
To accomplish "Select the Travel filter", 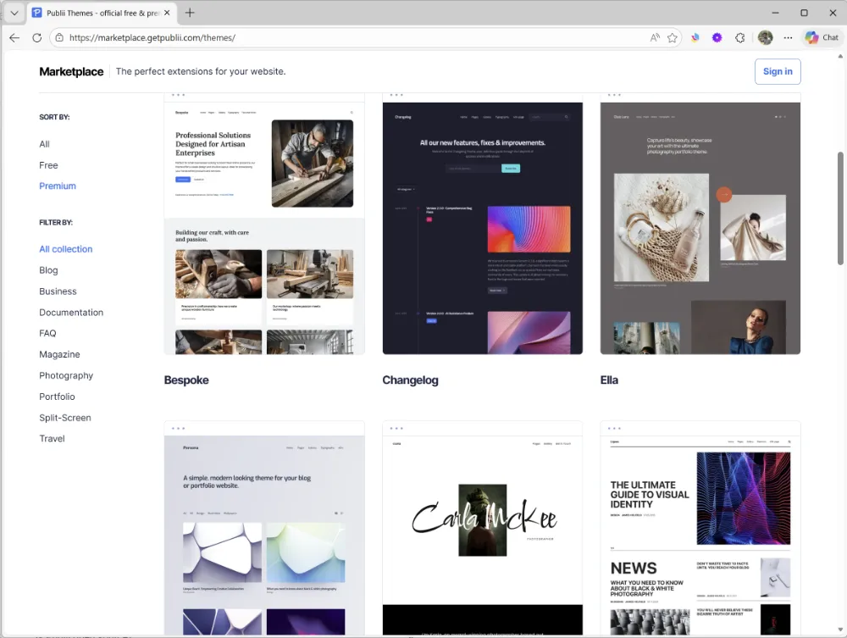I will (x=52, y=438).
